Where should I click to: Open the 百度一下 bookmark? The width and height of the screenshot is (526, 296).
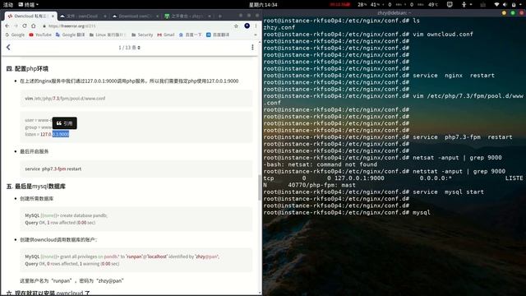pos(190,35)
